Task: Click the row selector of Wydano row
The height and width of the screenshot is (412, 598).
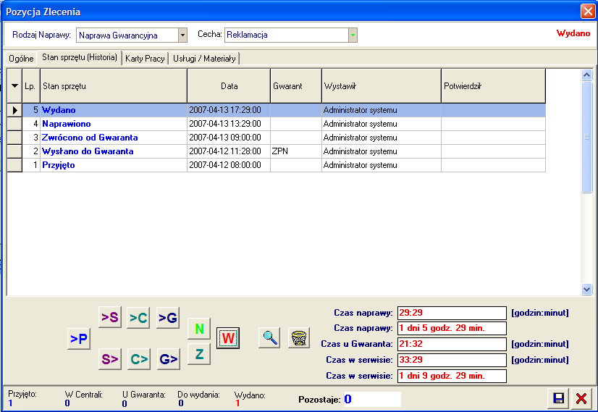Action: click(15, 110)
